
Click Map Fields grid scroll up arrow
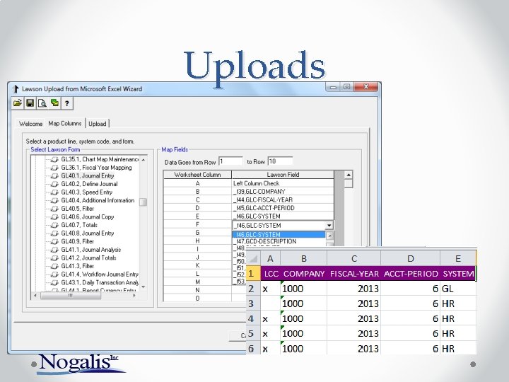349,175
